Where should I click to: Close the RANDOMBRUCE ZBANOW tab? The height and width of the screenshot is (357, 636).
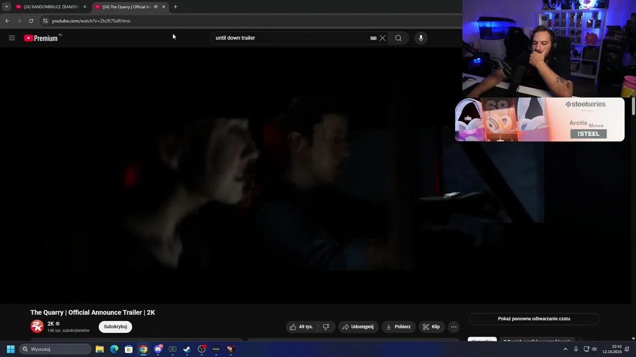point(84,7)
